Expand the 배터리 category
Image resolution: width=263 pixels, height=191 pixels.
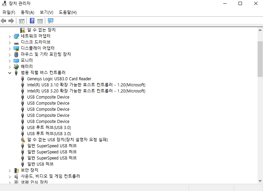click(10, 67)
